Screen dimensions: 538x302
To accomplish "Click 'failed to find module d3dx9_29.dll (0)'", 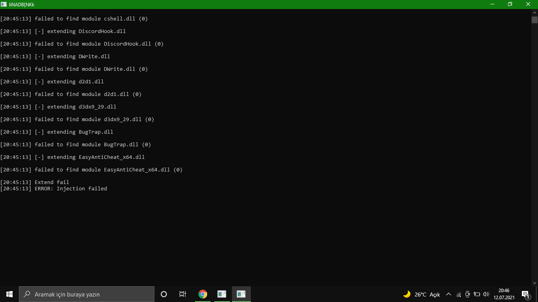I will pyautogui.click(x=95, y=120).
